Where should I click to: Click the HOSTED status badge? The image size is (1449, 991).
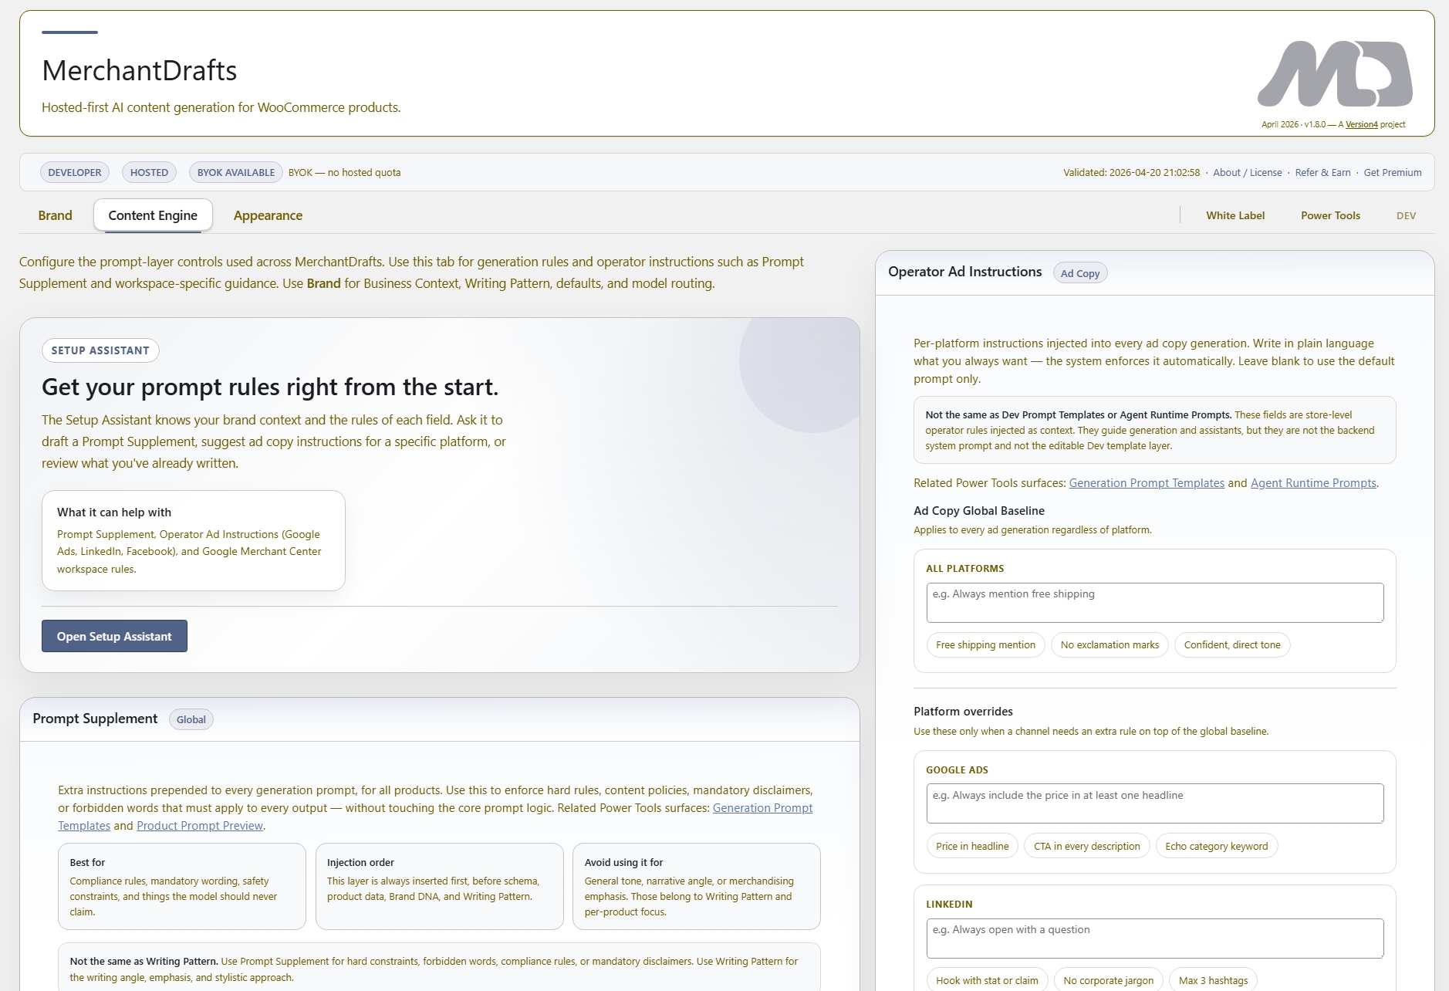[x=149, y=172]
